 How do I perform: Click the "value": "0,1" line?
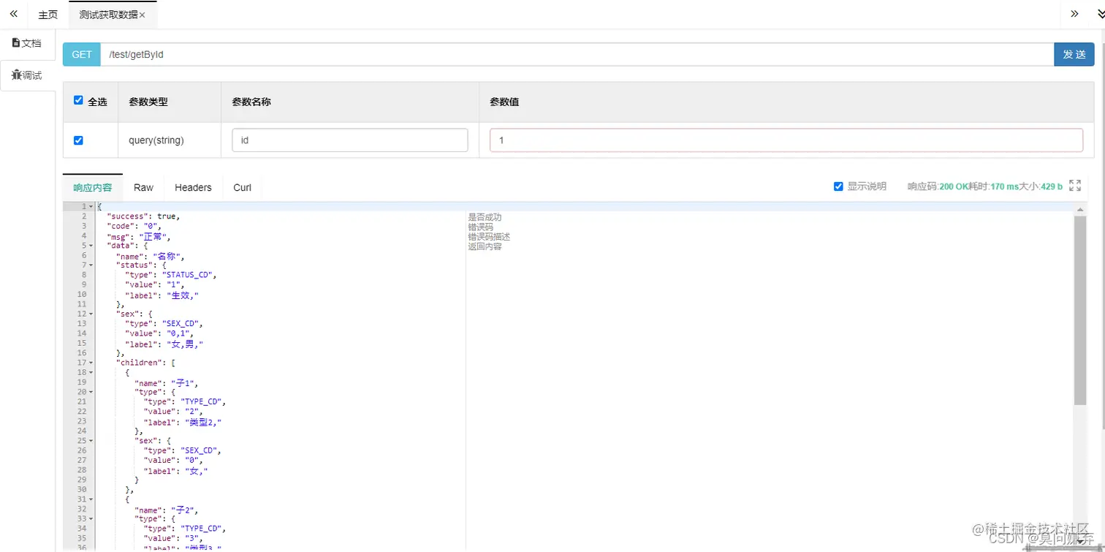159,333
